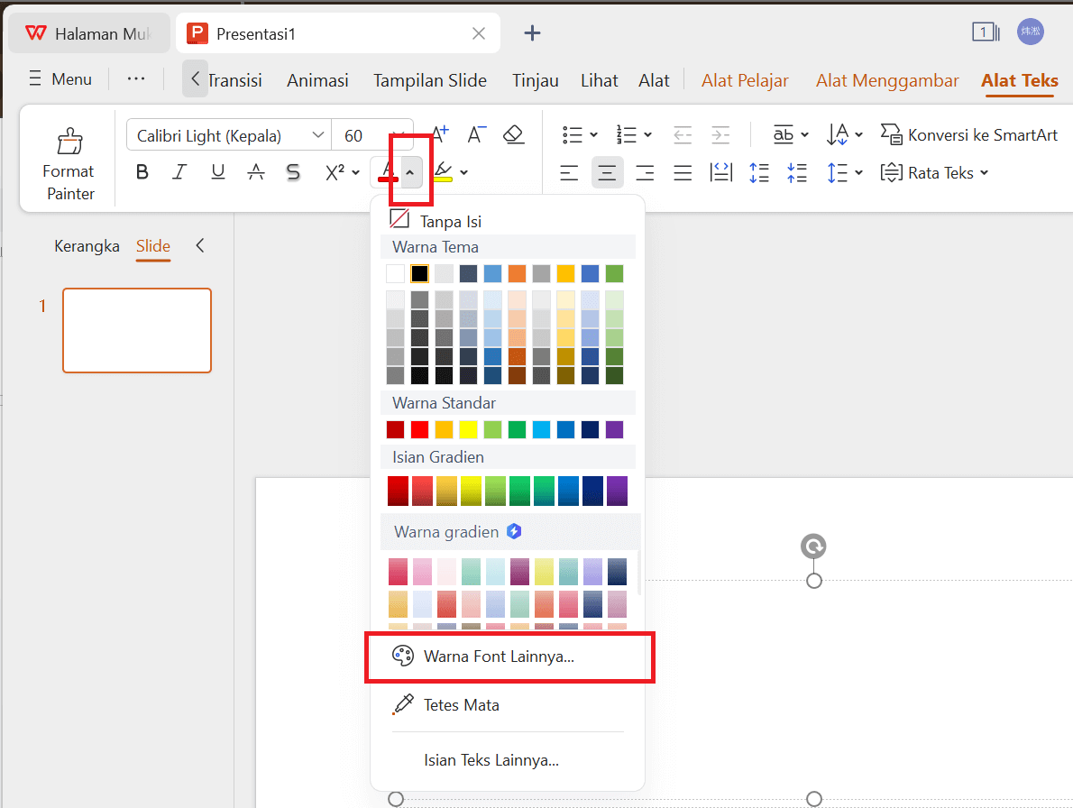Click the clear formatting eraser icon
This screenshot has width=1073, height=808.
[x=514, y=133]
